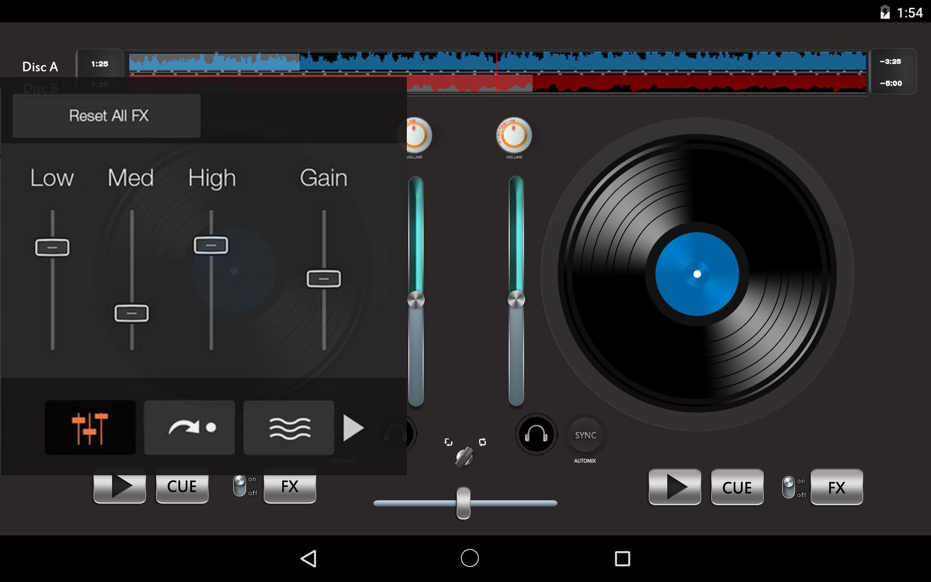931x582 pixels.
Task: Toggle left deck FX on/off switch
Action: [240, 485]
